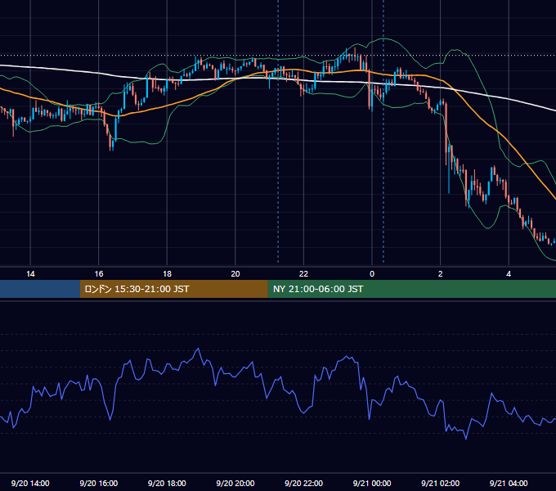Click the 9/20 14:00 indicator axis label
The image size is (556, 491).
pos(30,483)
